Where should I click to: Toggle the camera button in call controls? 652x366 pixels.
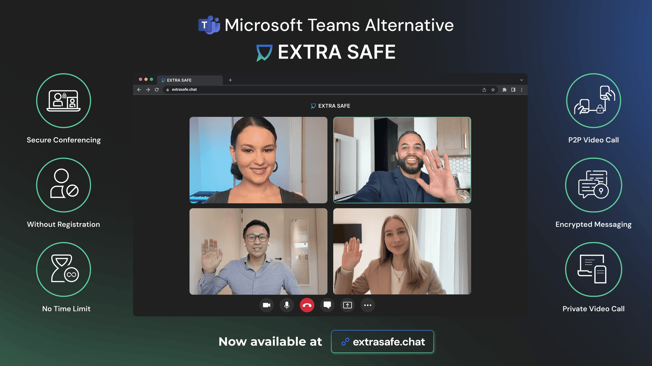267,305
